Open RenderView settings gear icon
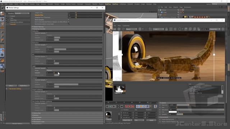The image size is (230, 129). coord(223,29)
